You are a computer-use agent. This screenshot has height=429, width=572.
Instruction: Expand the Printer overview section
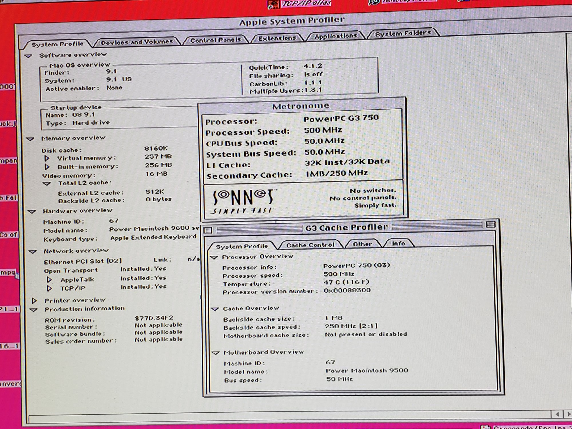pyautogui.click(x=34, y=301)
